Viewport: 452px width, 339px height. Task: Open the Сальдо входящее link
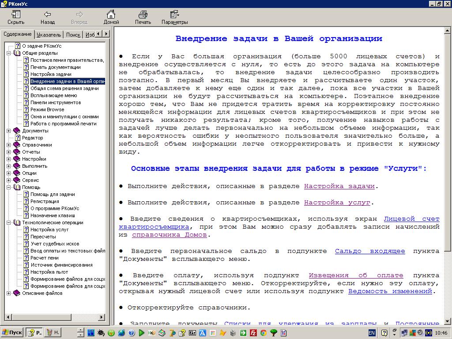point(369,251)
